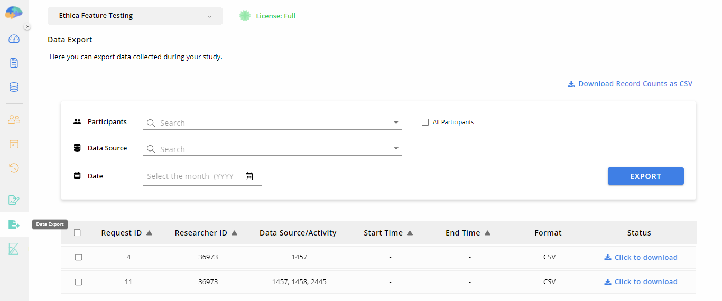This screenshot has height=301, width=722.
Task: Expand the sidebar with the arrow toggle
Action: pos(27,26)
